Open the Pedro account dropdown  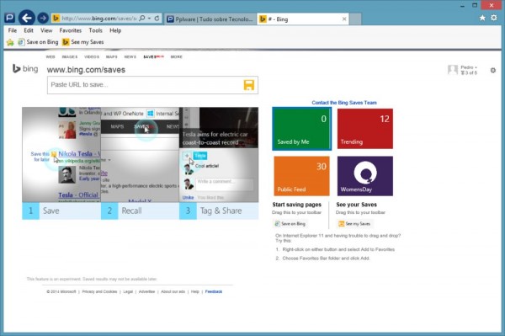pos(469,67)
